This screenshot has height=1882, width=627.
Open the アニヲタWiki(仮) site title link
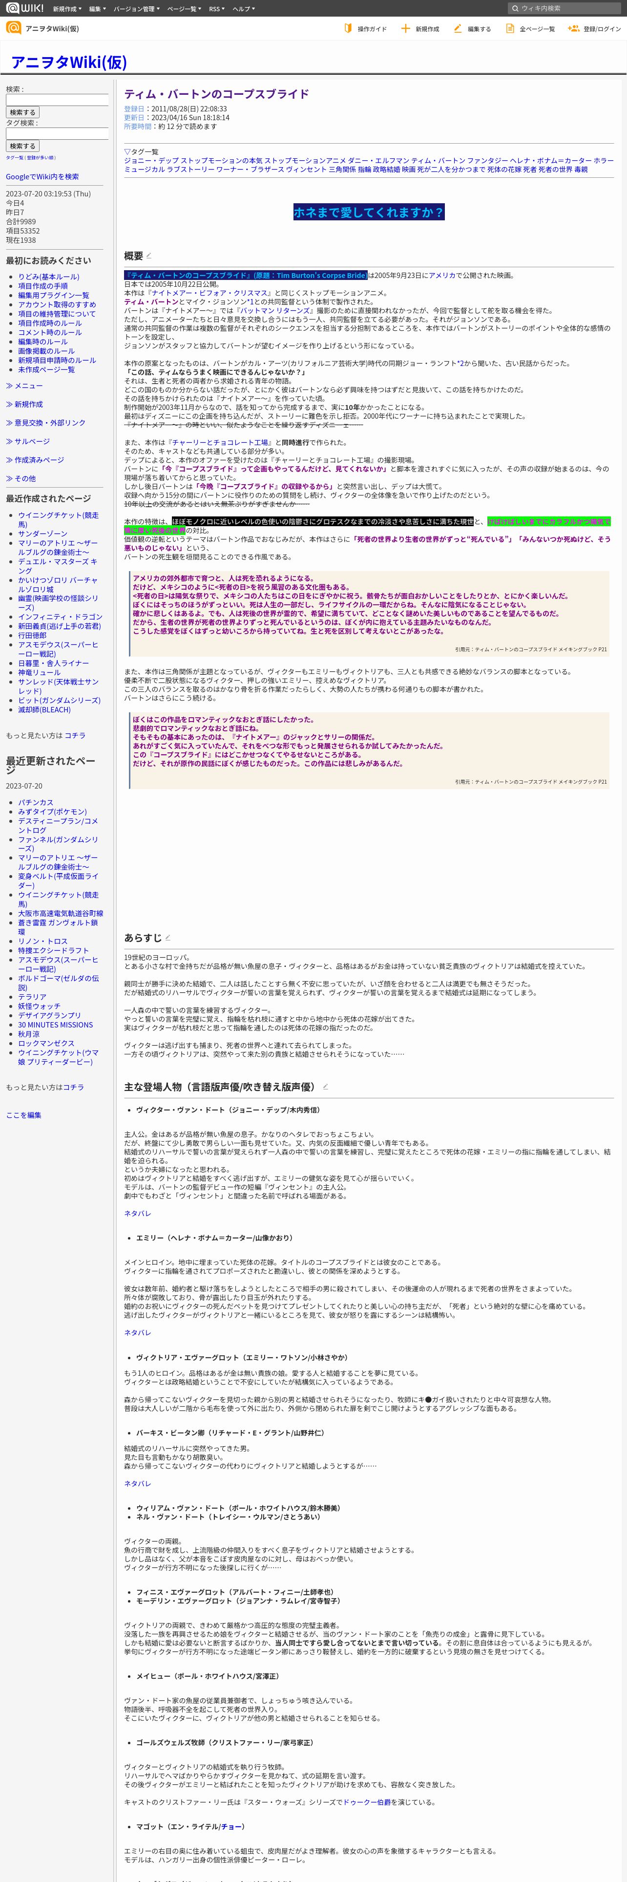[x=69, y=62]
